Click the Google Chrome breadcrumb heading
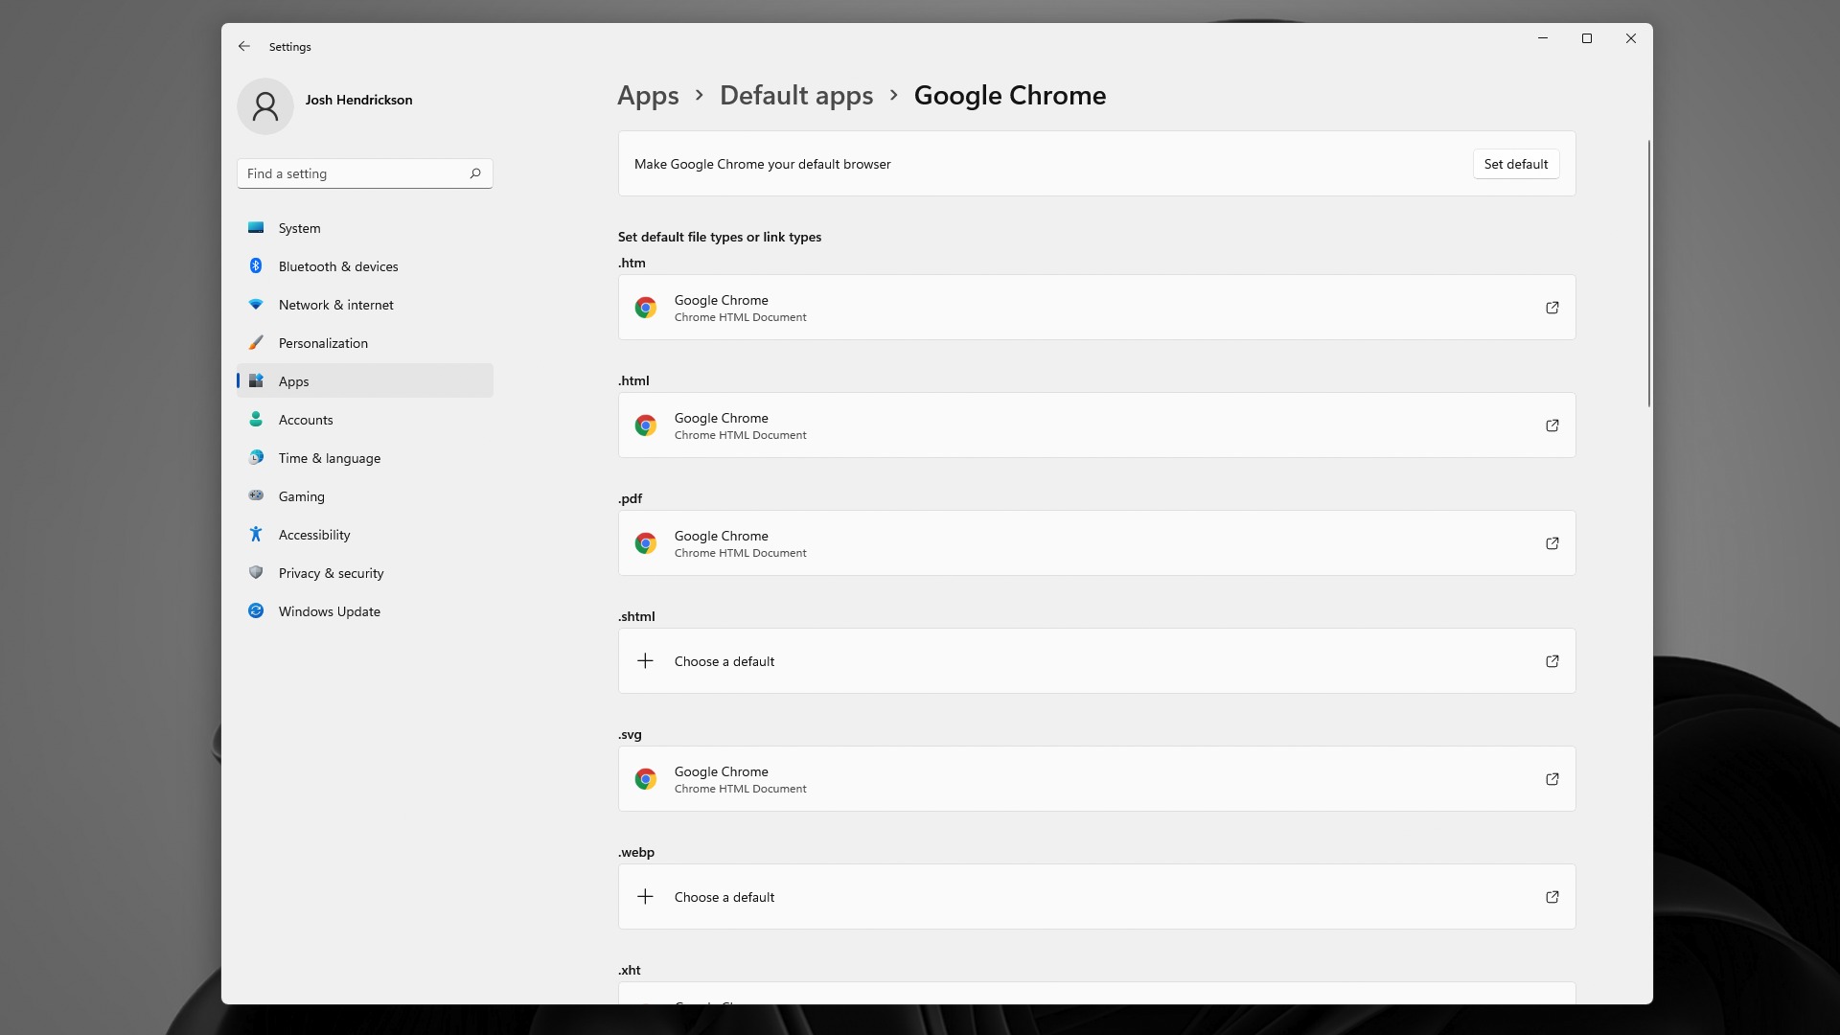The image size is (1840, 1035). pyautogui.click(x=1010, y=96)
